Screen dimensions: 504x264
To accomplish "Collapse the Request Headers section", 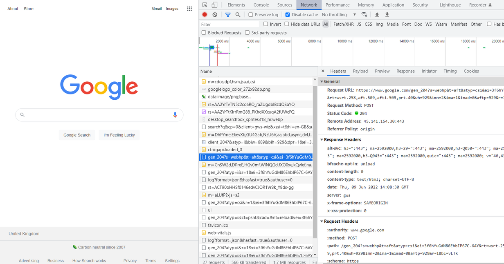I will (x=322, y=221).
